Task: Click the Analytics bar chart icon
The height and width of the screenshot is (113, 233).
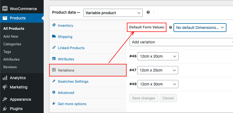Action: [x=5, y=78]
